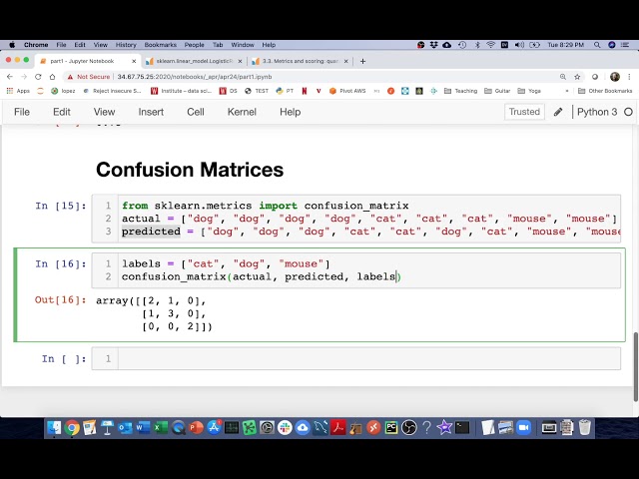The image size is (639, 479).
Task: Open the TEST bookmark
Action: [257, 91]
